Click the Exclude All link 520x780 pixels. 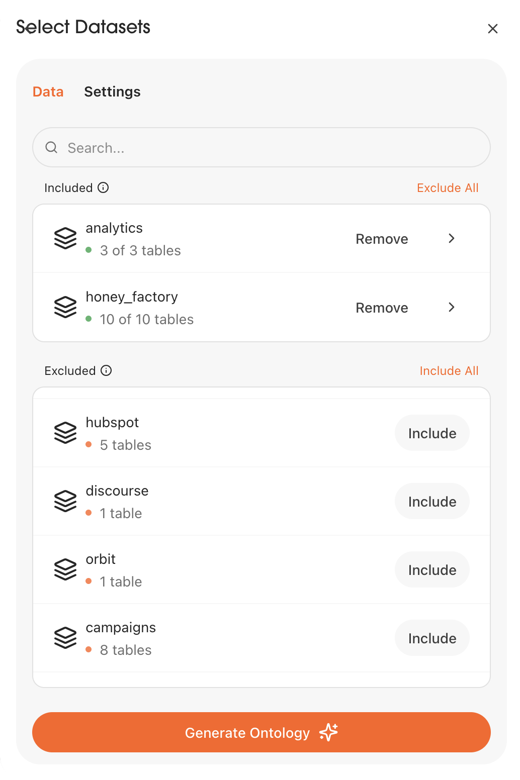(448, 188)
